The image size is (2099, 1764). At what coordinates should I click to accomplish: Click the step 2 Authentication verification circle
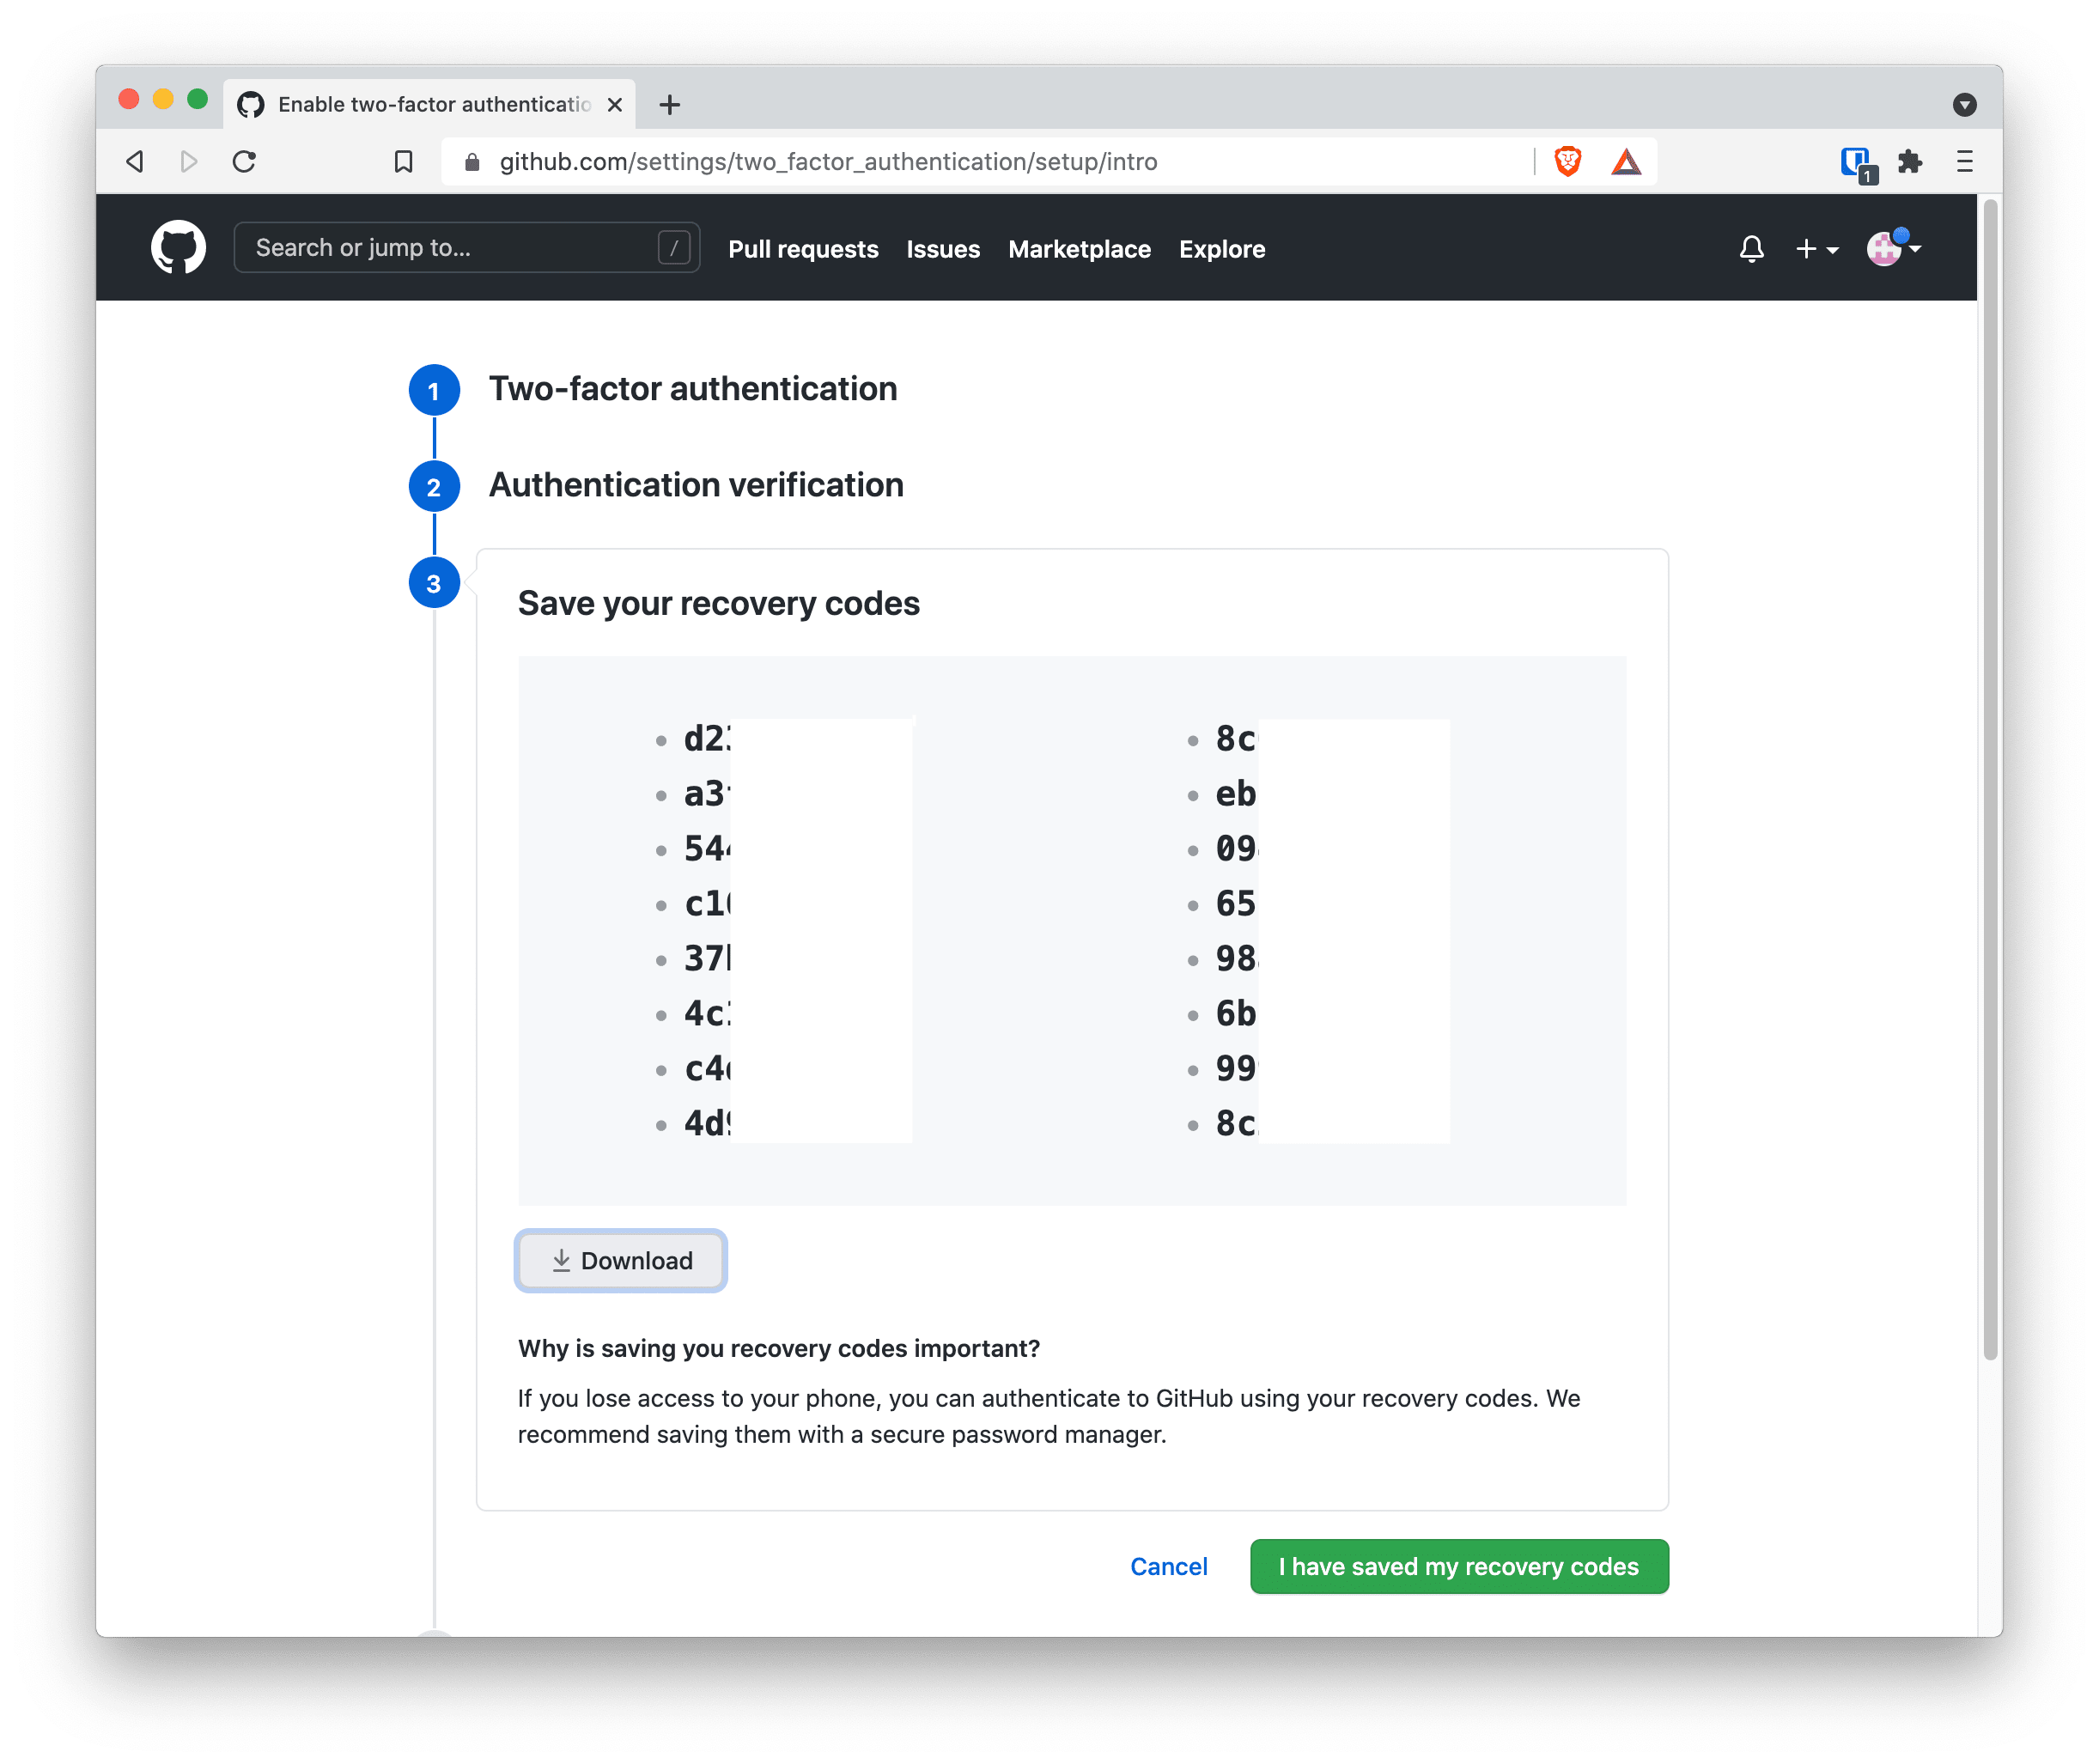pos(436,484)
